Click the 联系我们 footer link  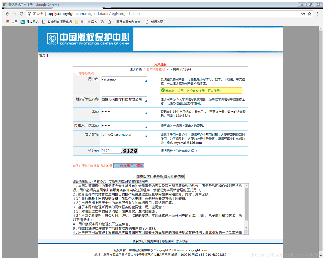138,241
